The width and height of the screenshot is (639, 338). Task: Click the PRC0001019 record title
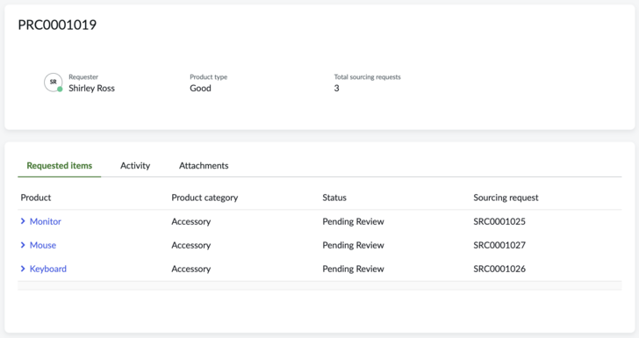pyautogui.click(x=57, y=25)
